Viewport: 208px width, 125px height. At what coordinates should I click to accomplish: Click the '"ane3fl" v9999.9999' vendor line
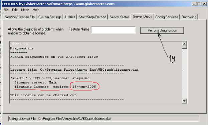pos(50,78)
